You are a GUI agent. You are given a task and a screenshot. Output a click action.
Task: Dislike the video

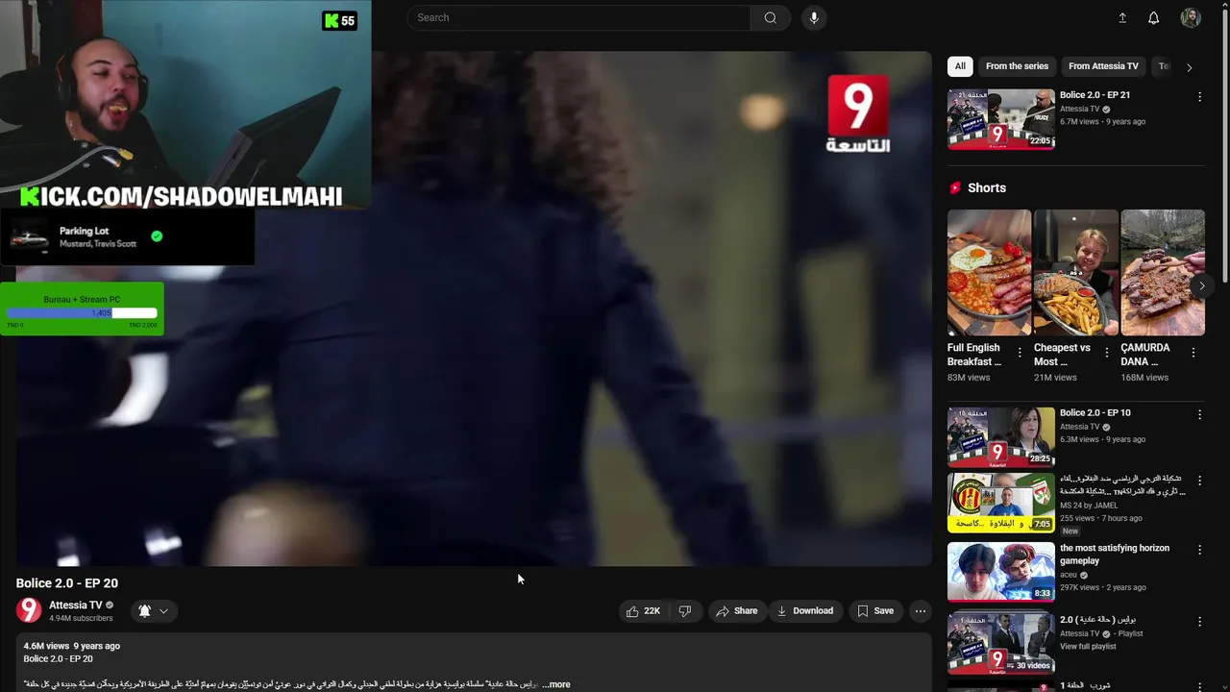click(685, 611)
